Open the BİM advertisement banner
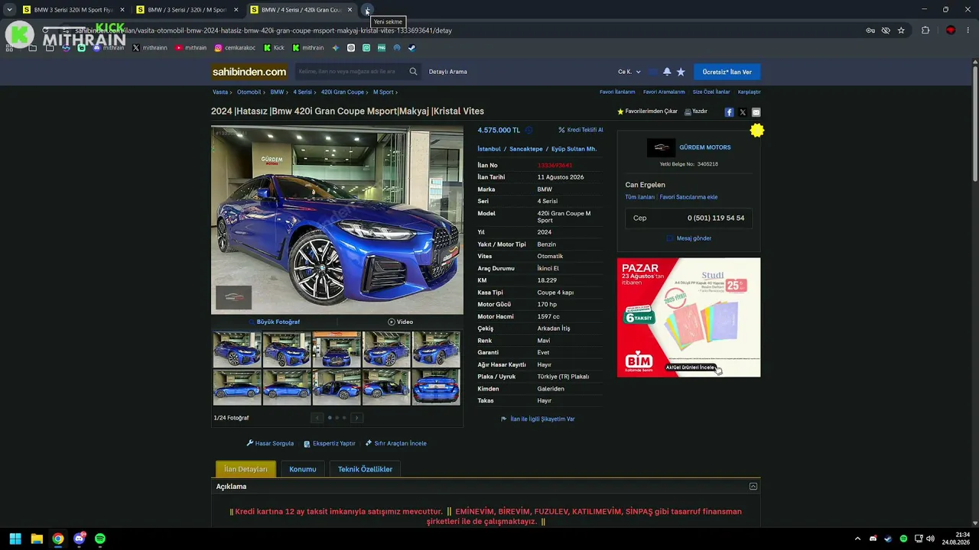The image size is (979, 550). coord(689,317)
